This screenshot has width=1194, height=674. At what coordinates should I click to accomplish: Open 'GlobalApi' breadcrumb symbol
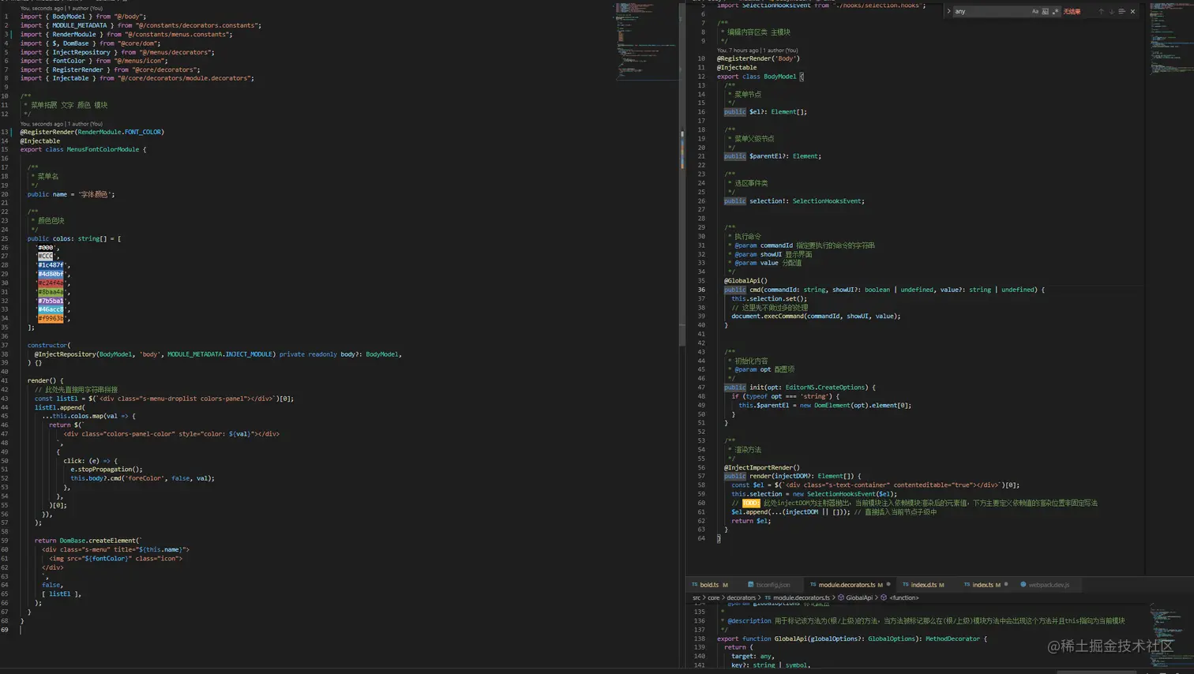point(859,598)
